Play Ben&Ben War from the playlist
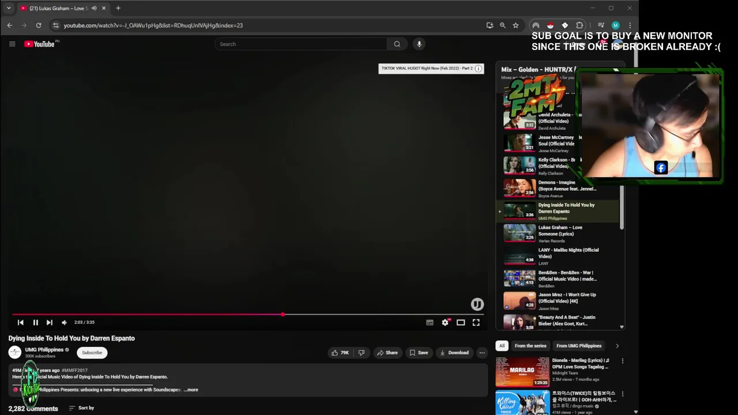This screenshot has width=738, height=415. pyautogui.click(x=558, y=278)
